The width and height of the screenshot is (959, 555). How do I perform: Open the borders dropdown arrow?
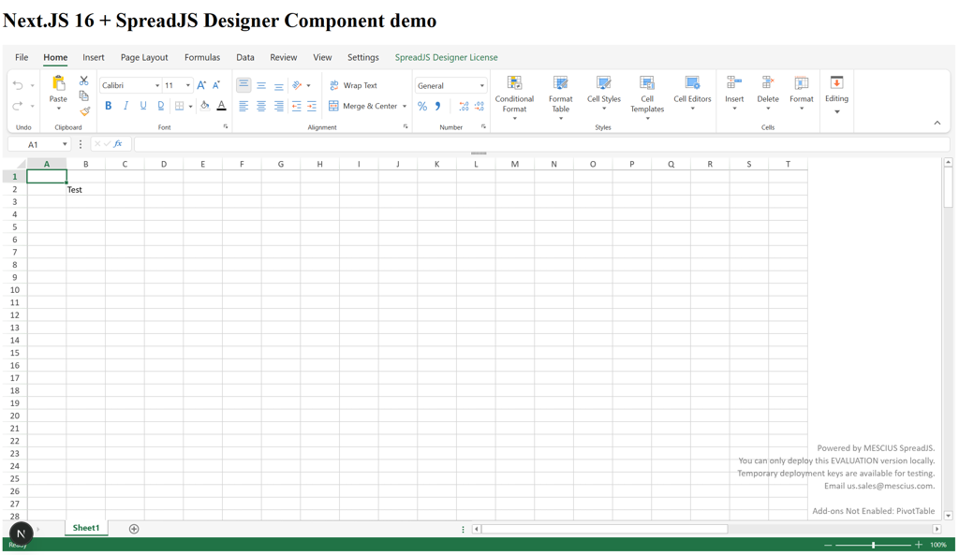point(191,107)
